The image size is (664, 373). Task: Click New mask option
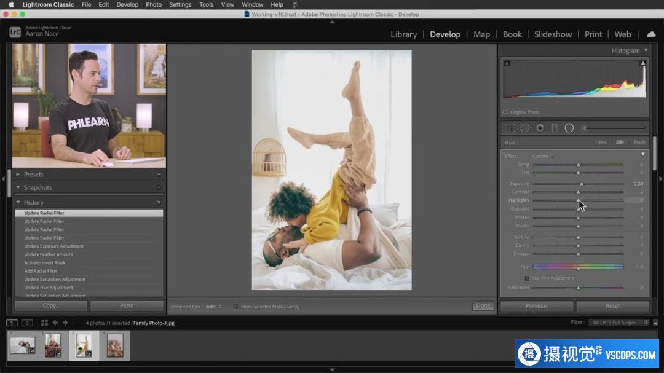point(601,143)
